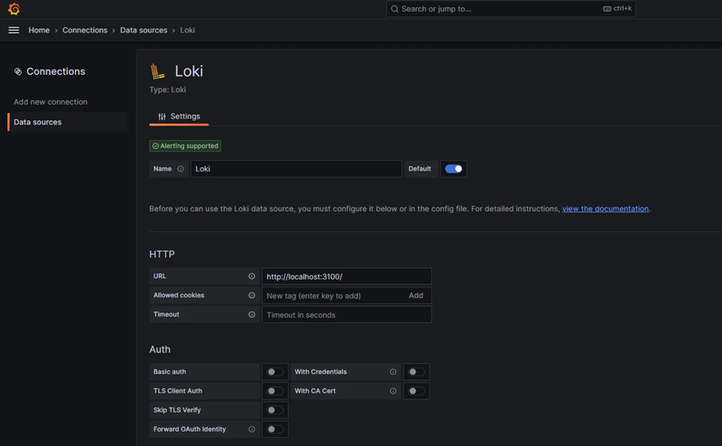The height and width of the screenshot is (446, 722).
Task: Select Data sources in sidebar
Action: click(x=67, y=122)
